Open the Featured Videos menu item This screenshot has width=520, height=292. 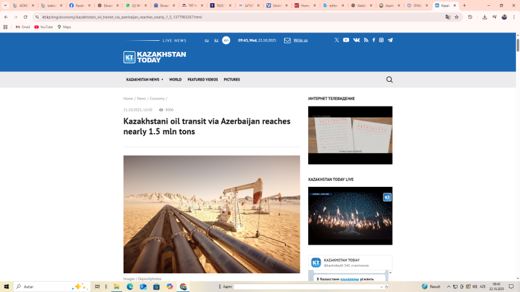click(202, 80)
